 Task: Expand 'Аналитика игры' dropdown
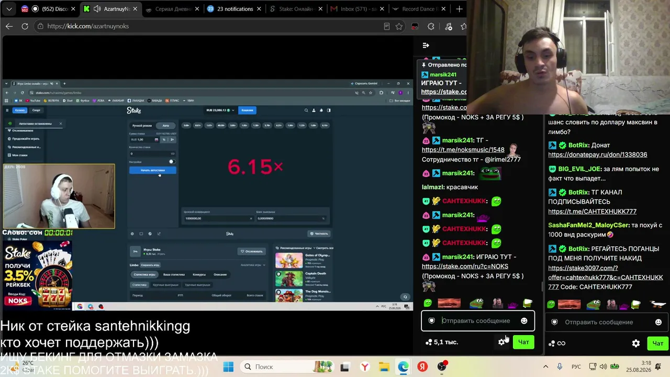click(x=253, y=265)
